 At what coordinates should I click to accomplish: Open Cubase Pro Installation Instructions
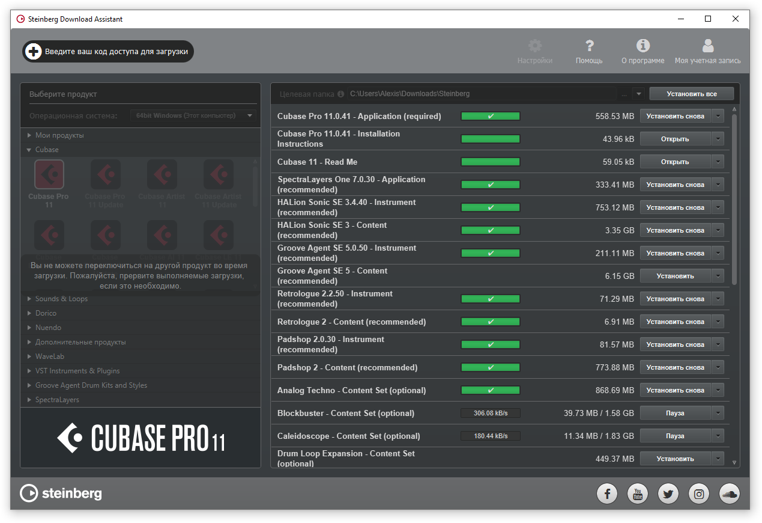(x=676, y=139)
